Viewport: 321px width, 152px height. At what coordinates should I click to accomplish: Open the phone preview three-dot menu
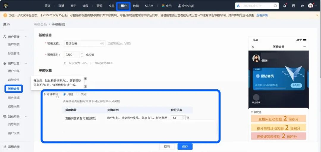304,47
